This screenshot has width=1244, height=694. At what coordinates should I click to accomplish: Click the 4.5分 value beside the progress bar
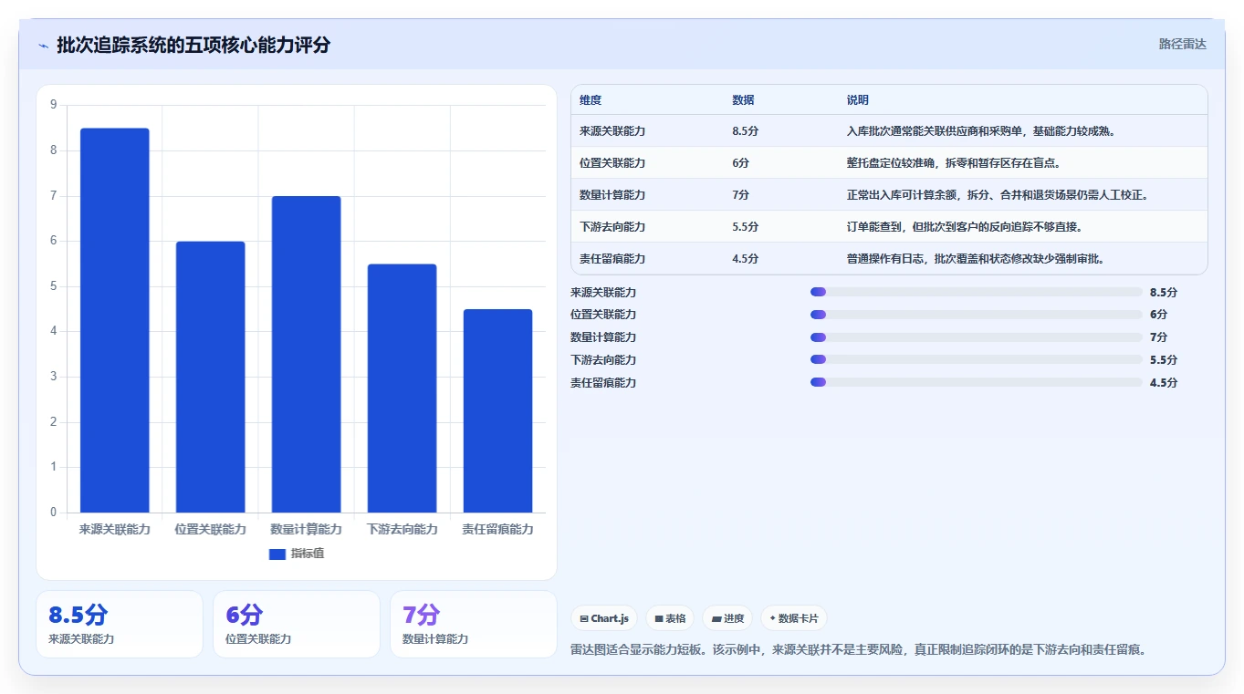1164,383
